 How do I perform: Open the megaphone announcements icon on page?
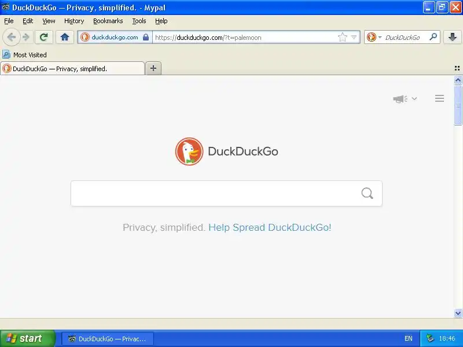400,99
